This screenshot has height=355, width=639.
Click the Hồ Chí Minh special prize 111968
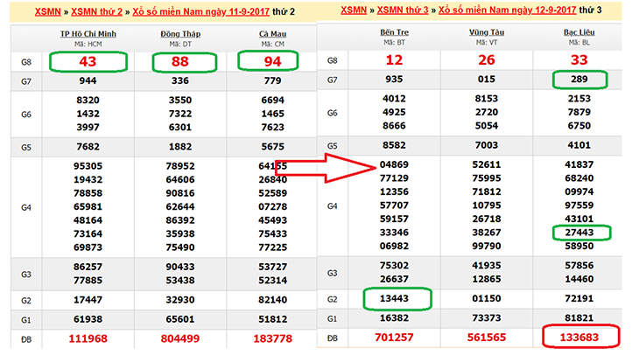88,338
